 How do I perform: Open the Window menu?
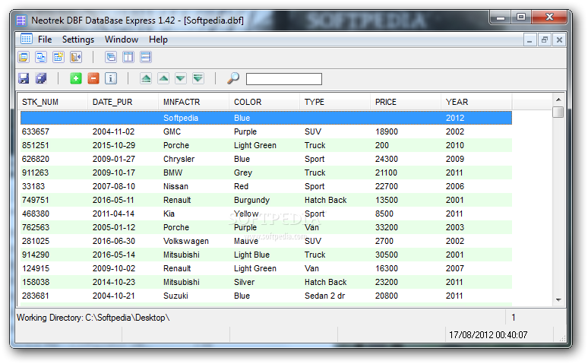122,40
